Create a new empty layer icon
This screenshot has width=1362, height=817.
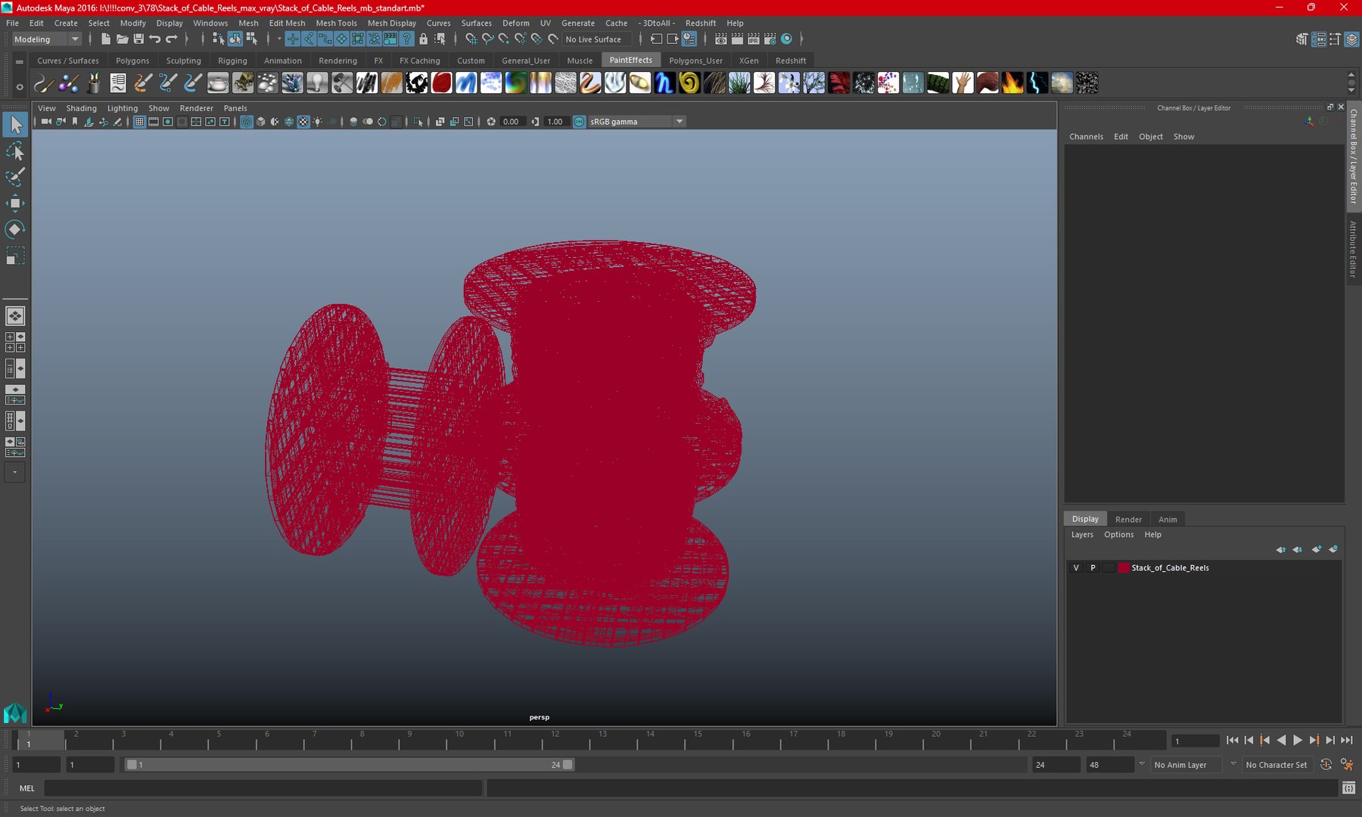tap(1317, 550)
